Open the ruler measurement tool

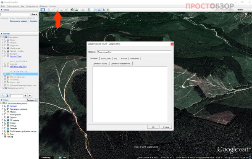89,10
